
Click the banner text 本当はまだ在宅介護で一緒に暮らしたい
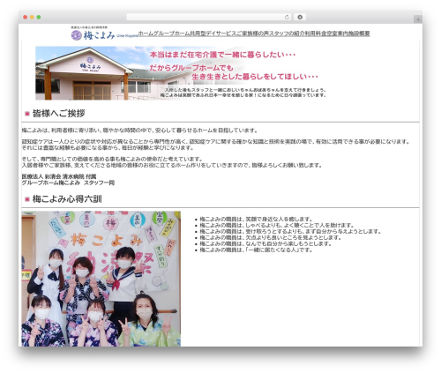(222, 55)
